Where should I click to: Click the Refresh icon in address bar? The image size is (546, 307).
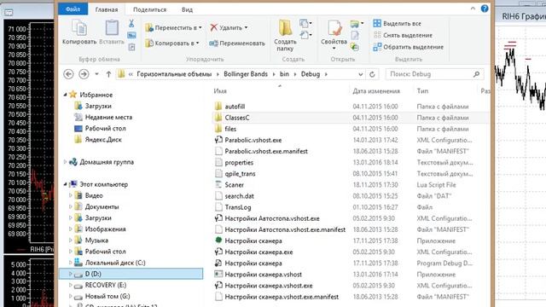372,74
